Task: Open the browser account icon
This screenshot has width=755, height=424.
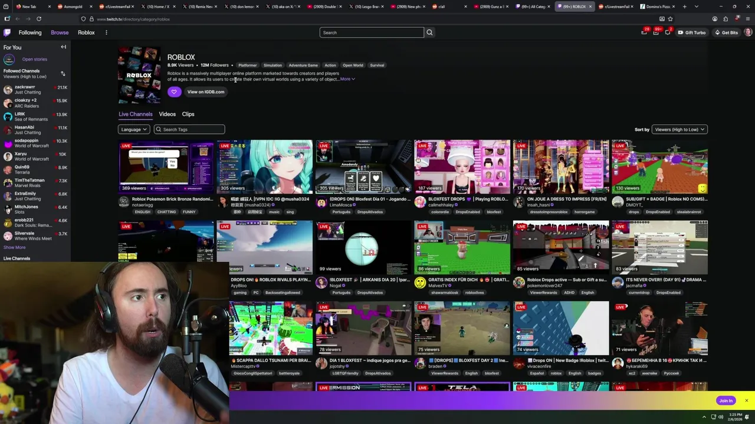Action: [715, 19]
